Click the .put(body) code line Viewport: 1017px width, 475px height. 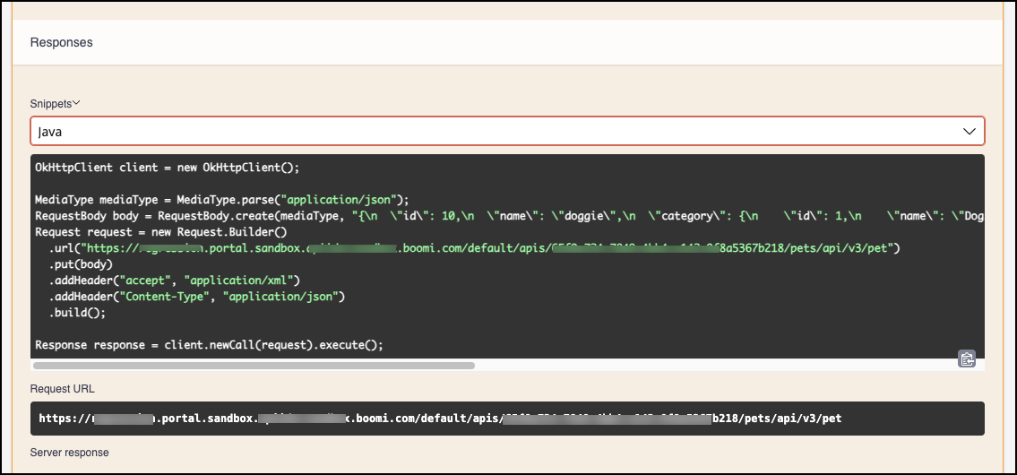[78, 264]
